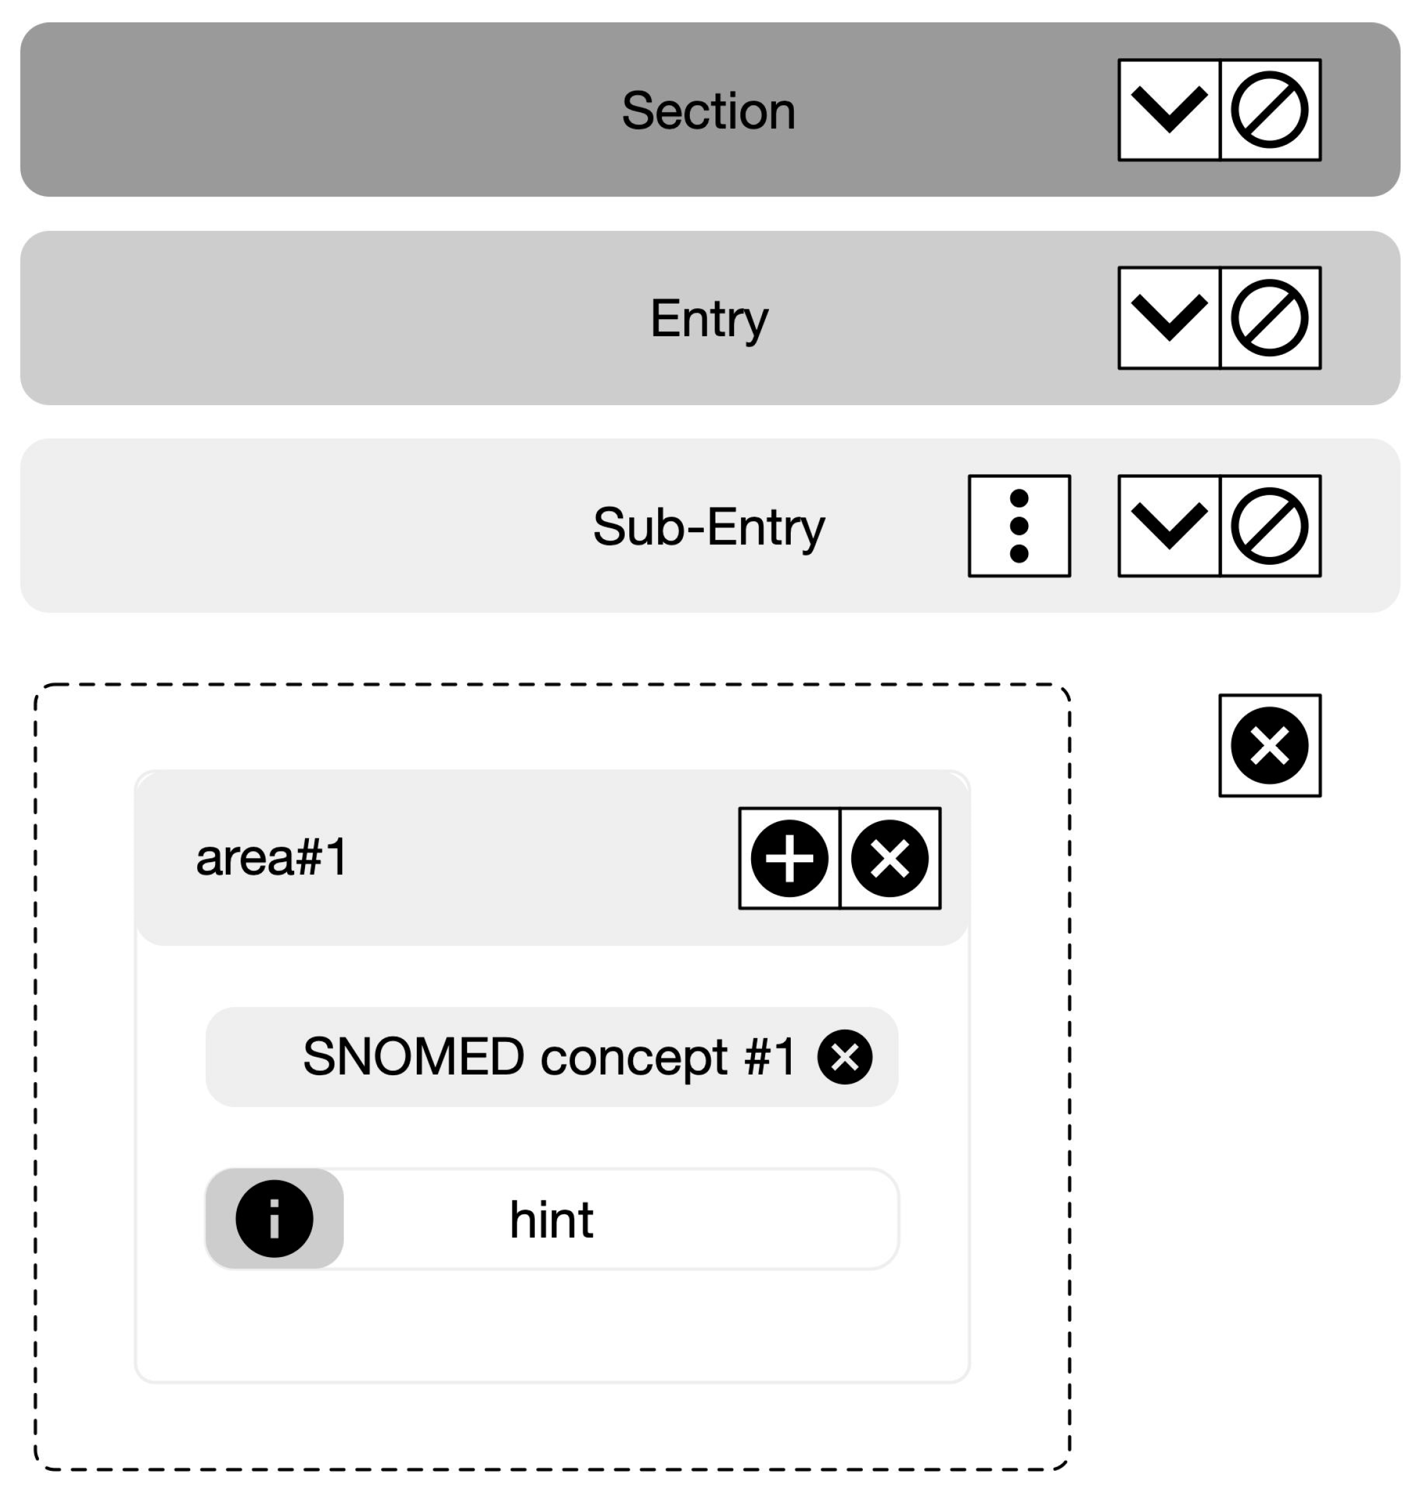Expand the Section row chevron
The image size is (1420, 1490).
1169,110
